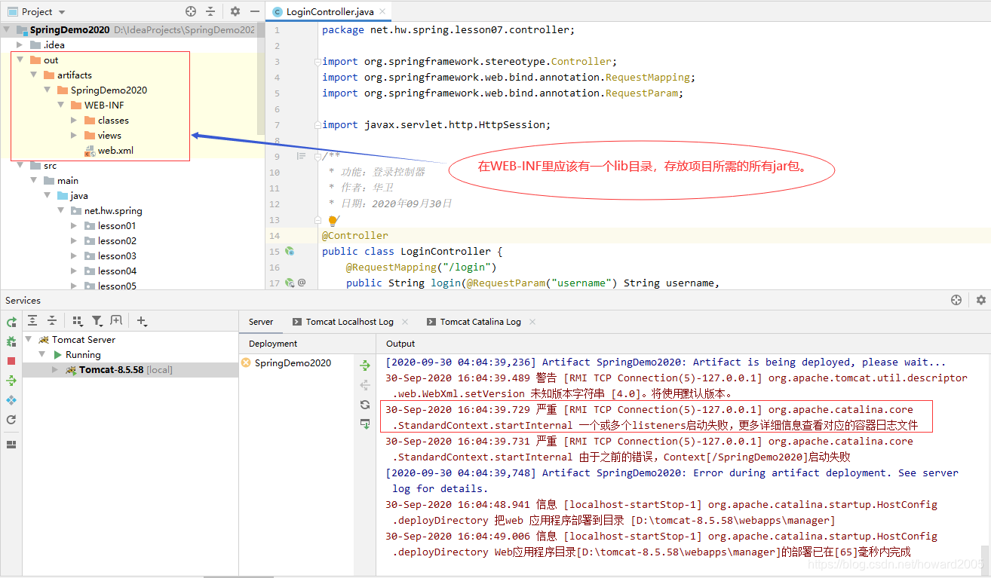Stop the server with red square icon
991x578 pixels.
(11, 361)
